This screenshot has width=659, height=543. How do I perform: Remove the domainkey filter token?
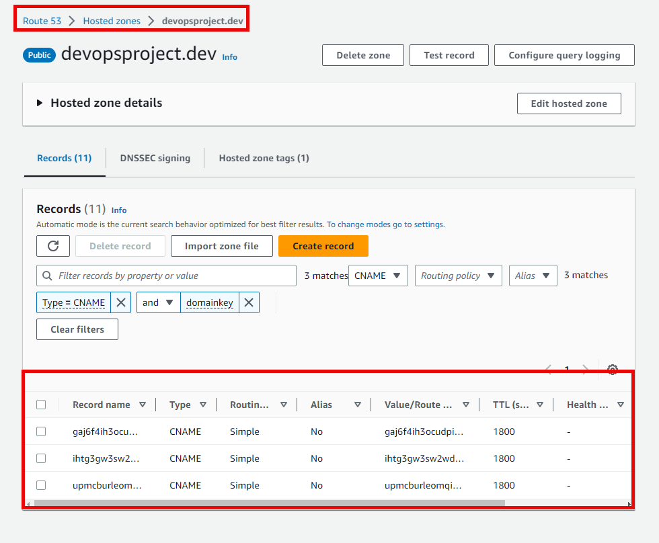point(249,302)
